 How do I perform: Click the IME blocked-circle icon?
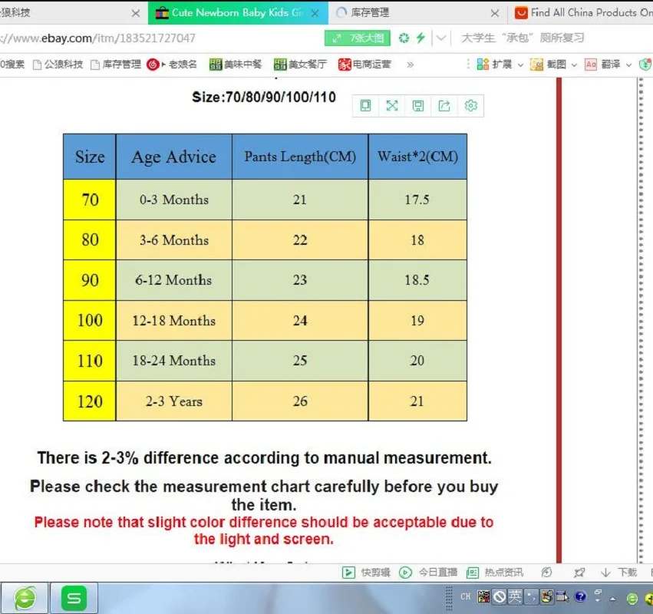tap(499, 597)
